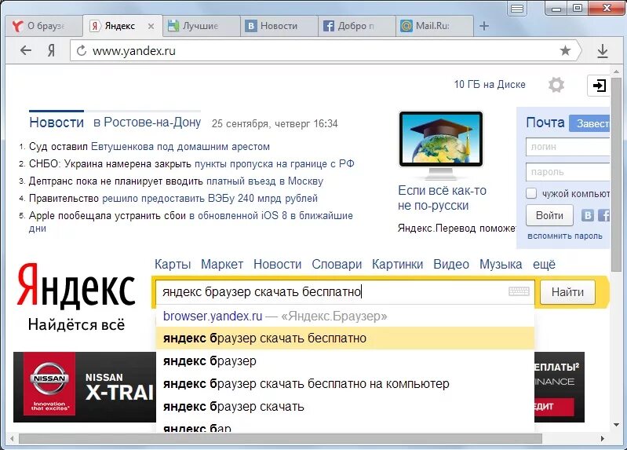The image size is (627, 450).
Task: Open a new tab with plus button
Action: click(x=484, y=26)
